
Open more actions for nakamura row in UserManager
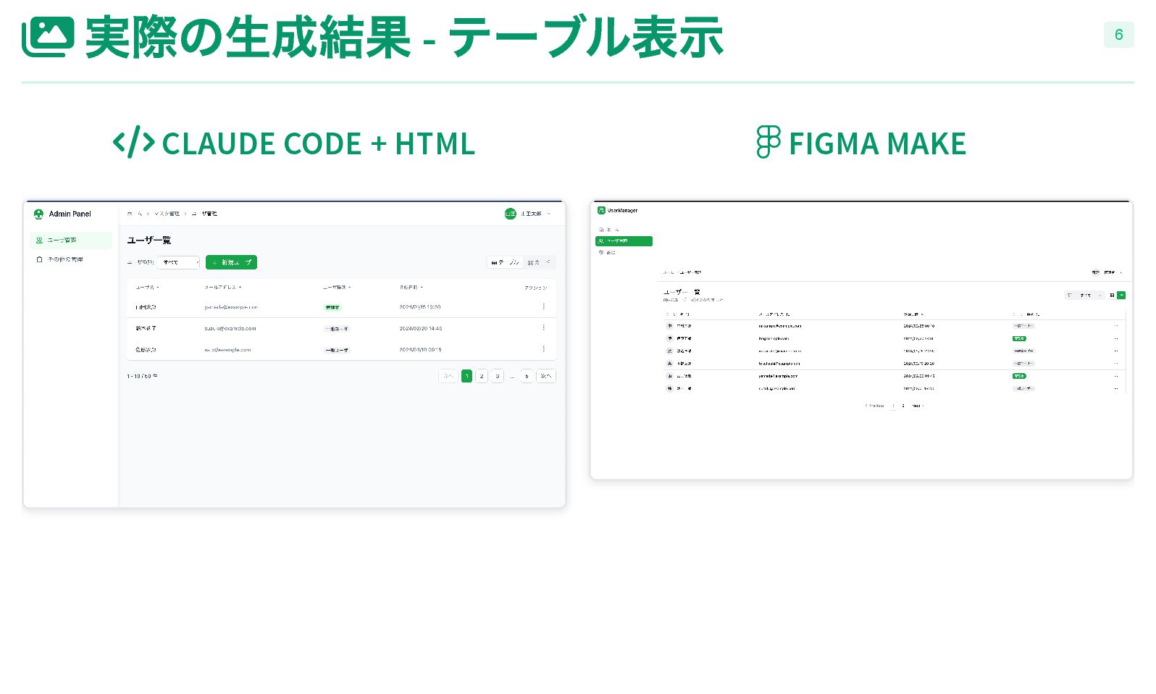pyautogui.click(x=1116, y=326)
